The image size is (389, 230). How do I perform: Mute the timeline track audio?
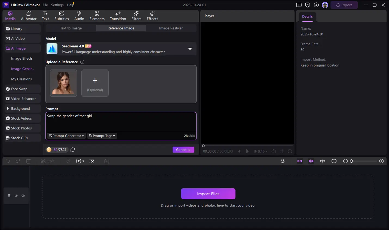(x=23, y=196)
